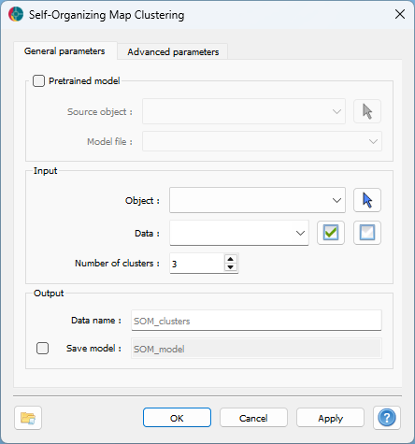The width and height of the screenshot is (415, 444).
Task: Click the Source object picker arrow icon
Action: pyautogui.click(x=367, y=111)
